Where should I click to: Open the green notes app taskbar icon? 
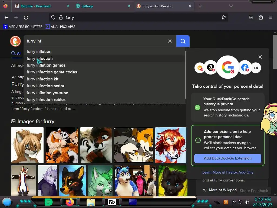48,202
